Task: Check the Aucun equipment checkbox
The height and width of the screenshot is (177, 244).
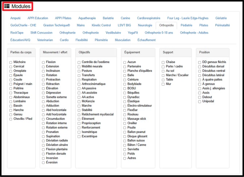Action: [125, 62]
